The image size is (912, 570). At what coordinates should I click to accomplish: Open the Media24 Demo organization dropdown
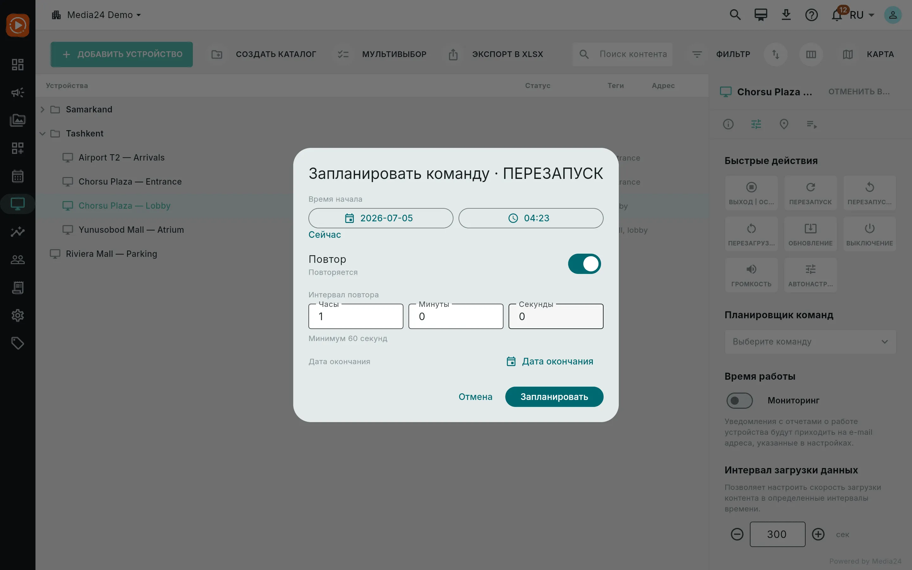tap(97, 15)
